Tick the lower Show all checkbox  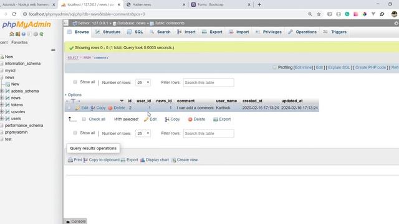click(75, 133)
